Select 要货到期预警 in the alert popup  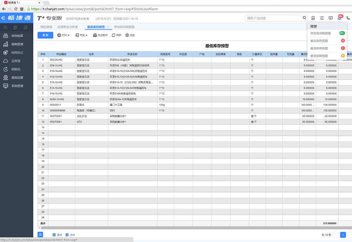click(x=327, y=56)
